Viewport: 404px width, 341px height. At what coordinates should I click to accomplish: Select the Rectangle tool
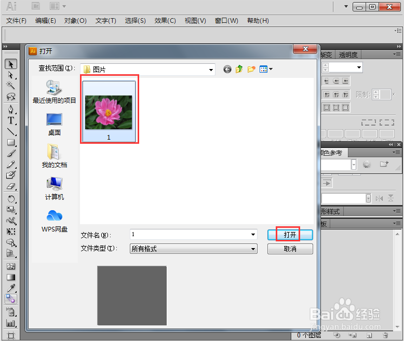pos(11,142)
